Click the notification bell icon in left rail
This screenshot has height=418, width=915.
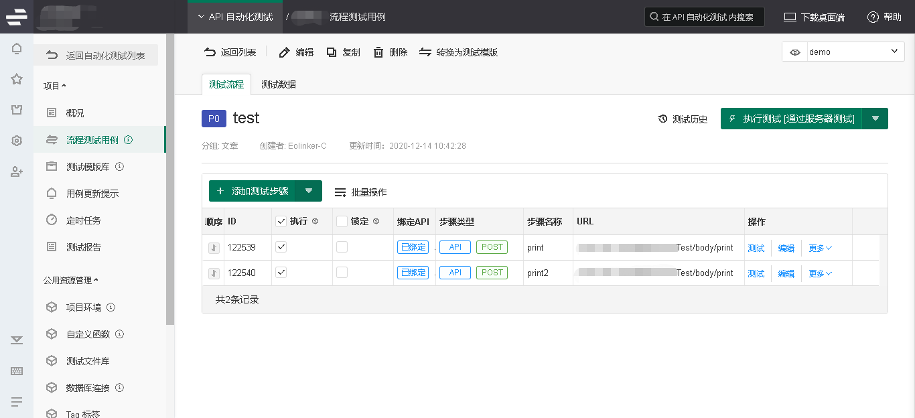point(17,48)
